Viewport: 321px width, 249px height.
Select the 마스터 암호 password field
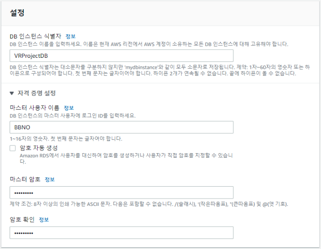[122, 193]
